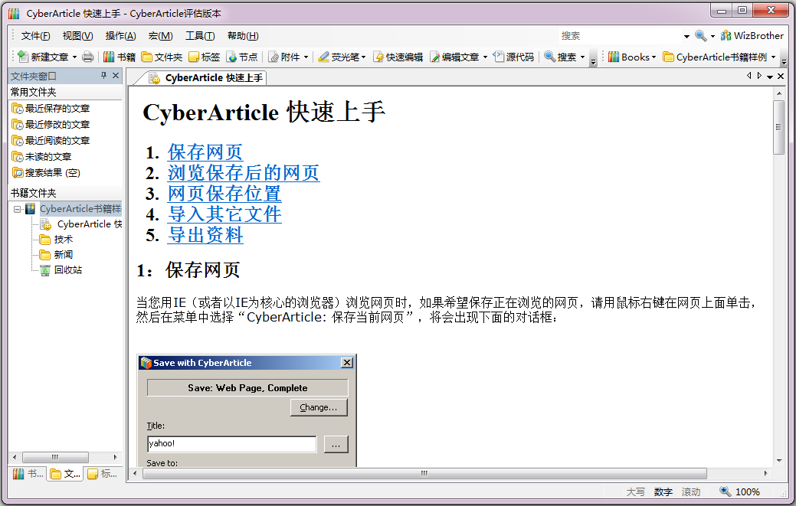Follow the 保存网页 link

205,152
